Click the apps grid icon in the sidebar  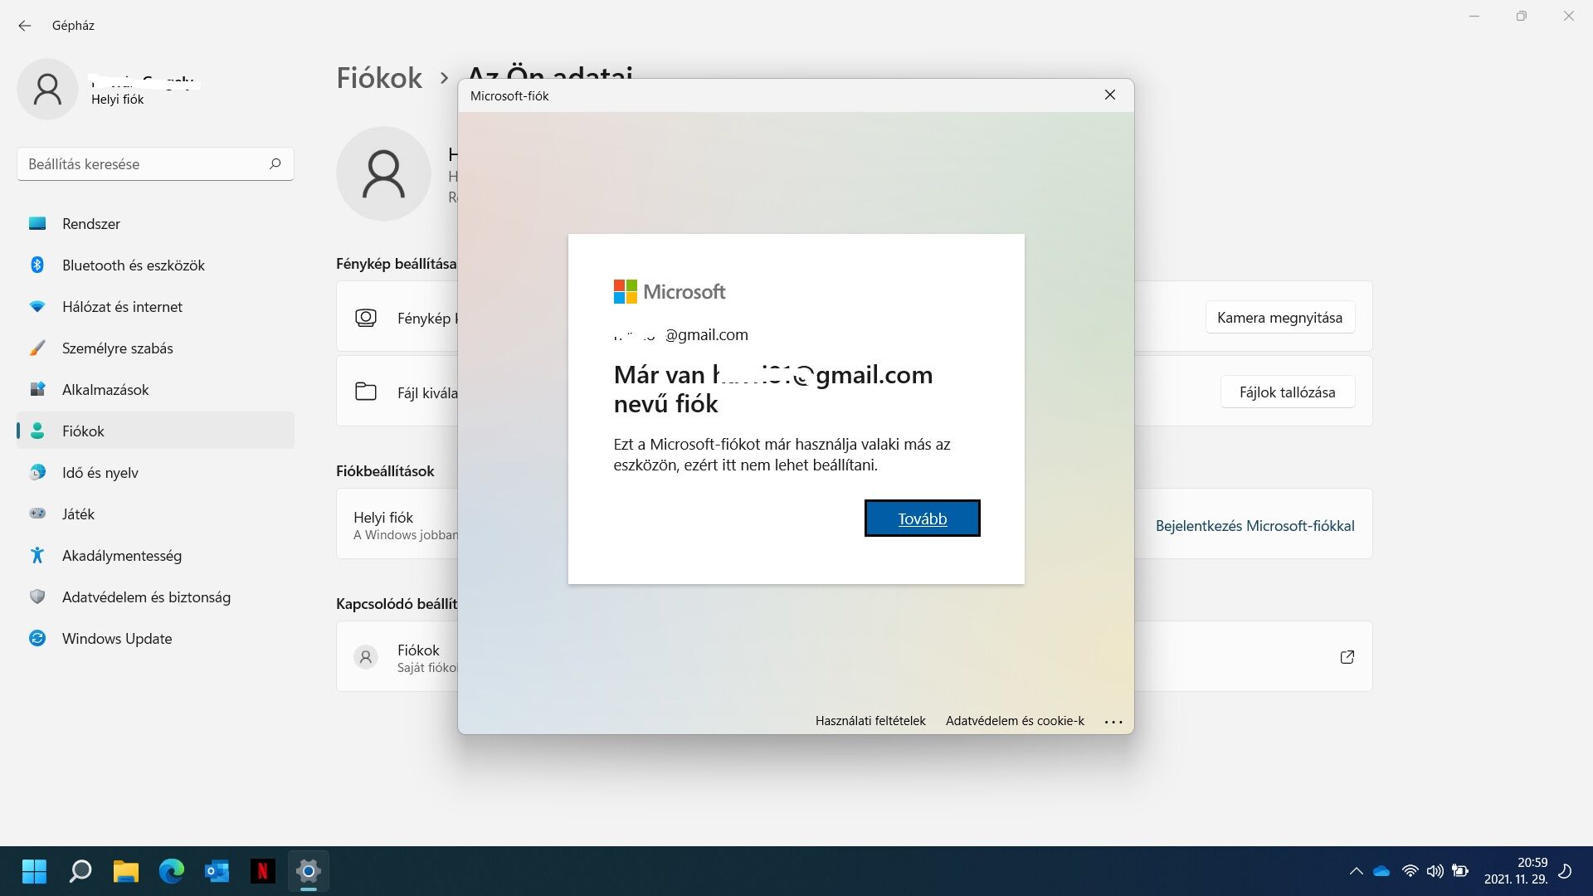pyautogui.click(x=37, y=389)
